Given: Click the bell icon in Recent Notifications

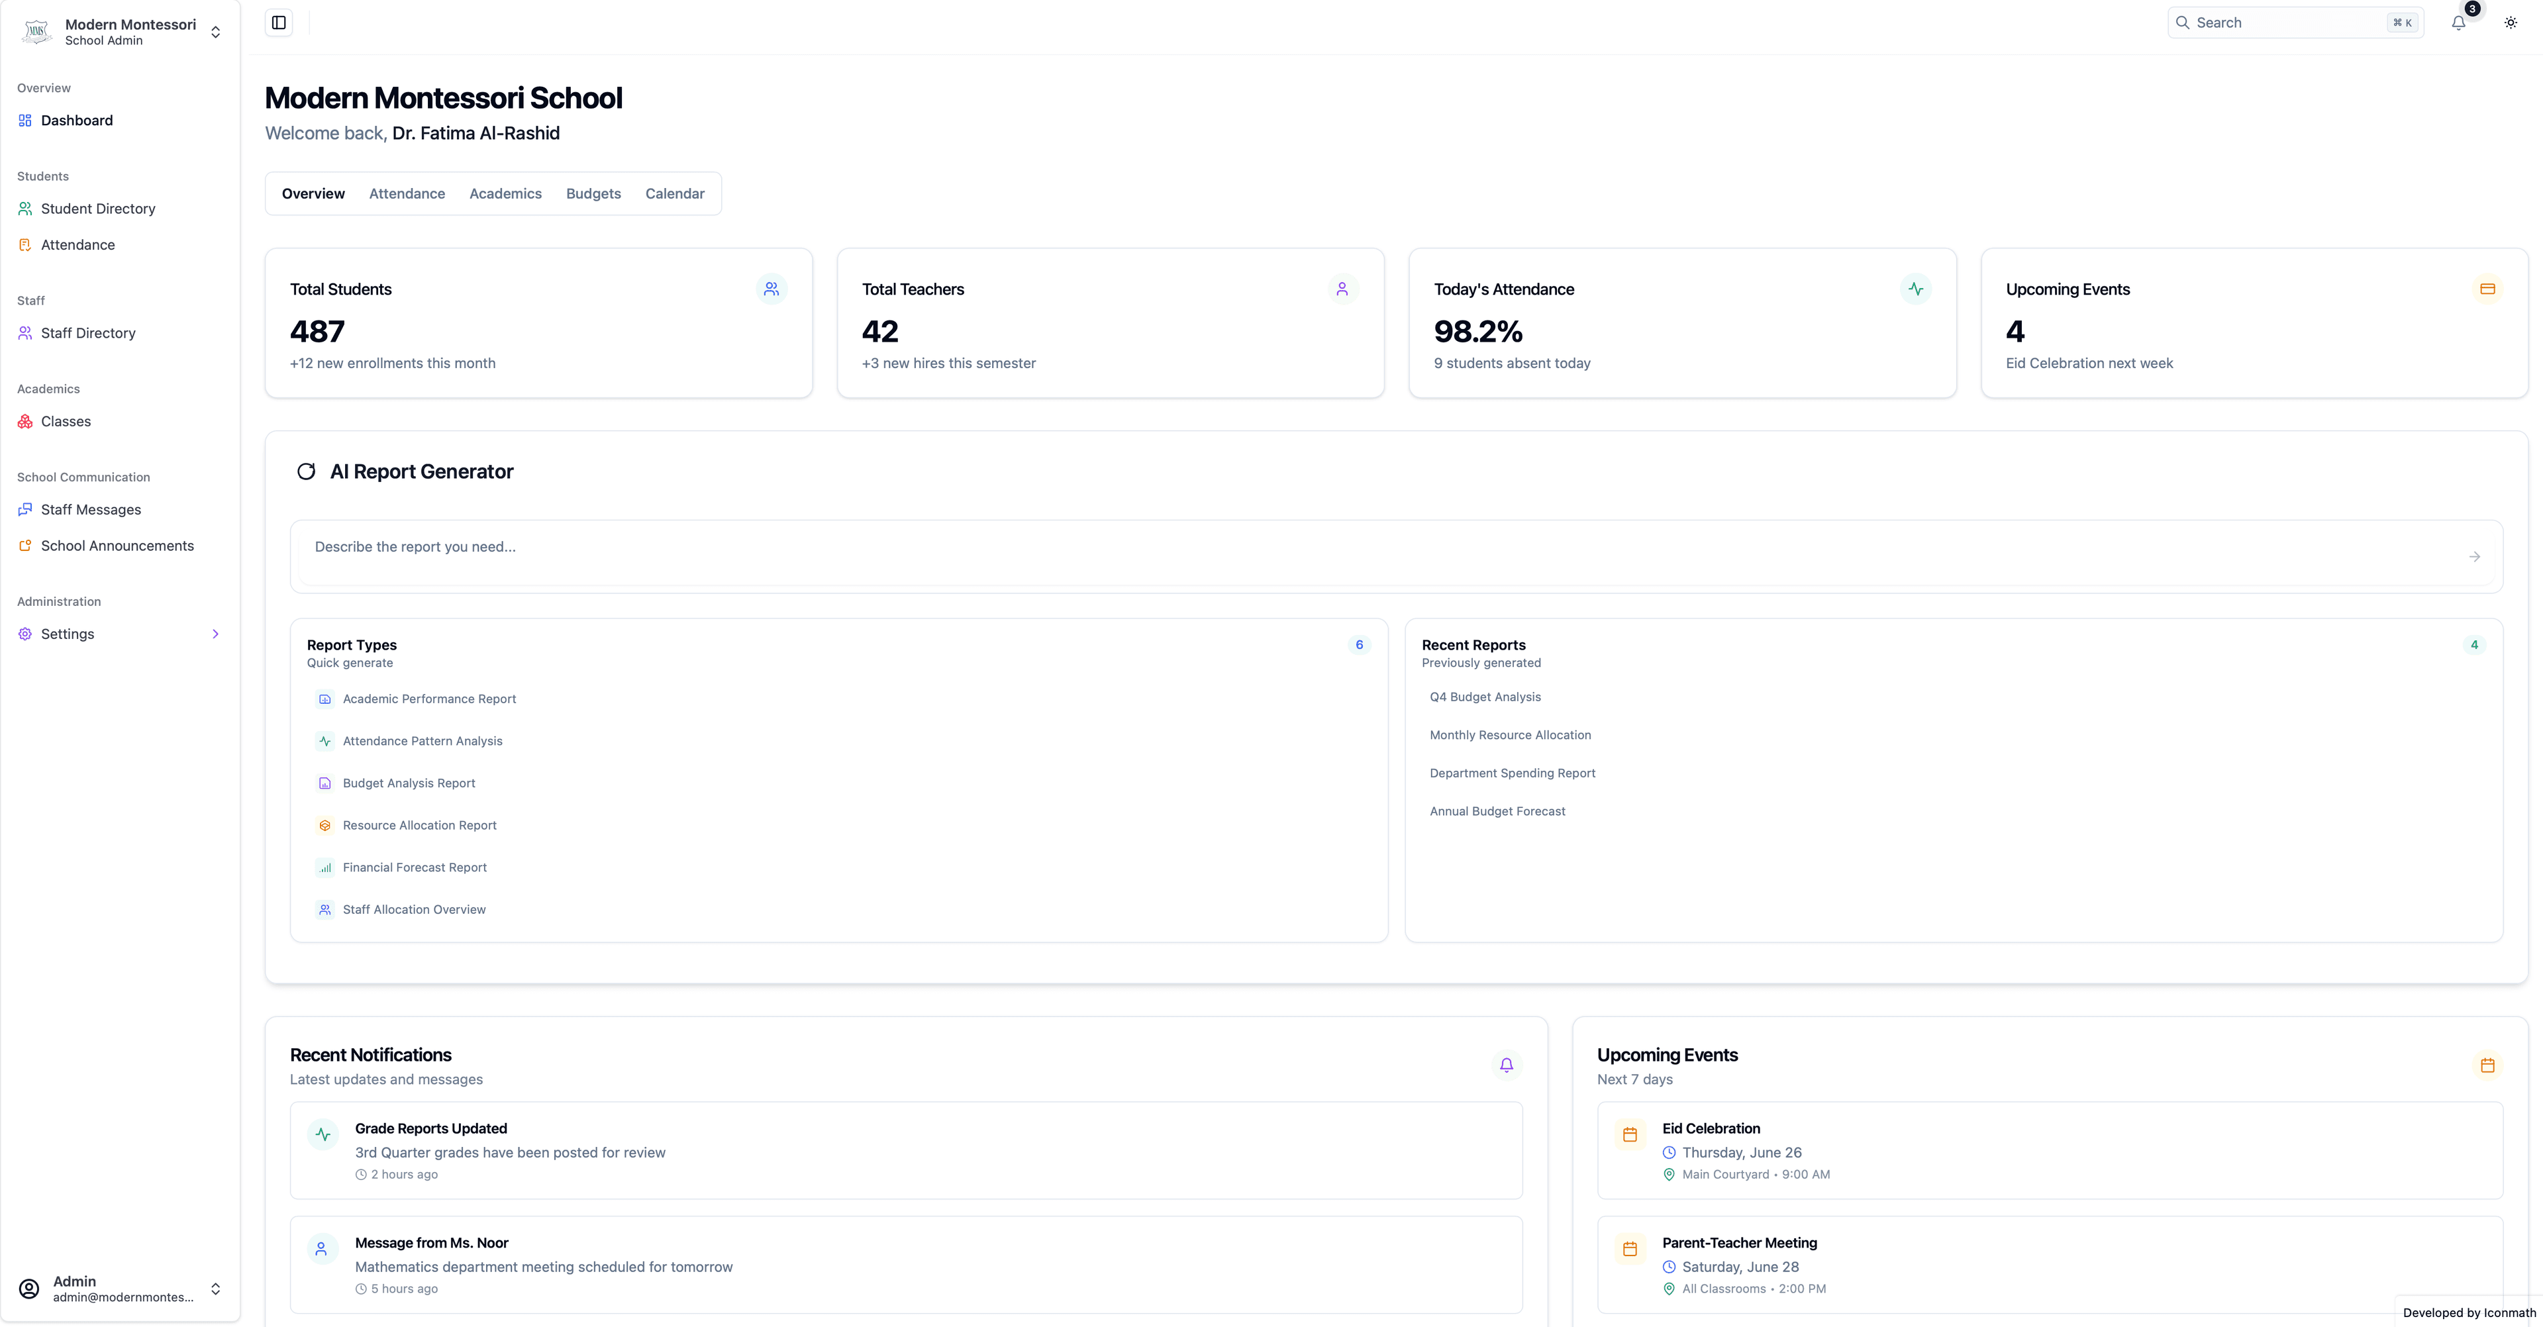Looking at the screenshot, I should point(1507,1065).
